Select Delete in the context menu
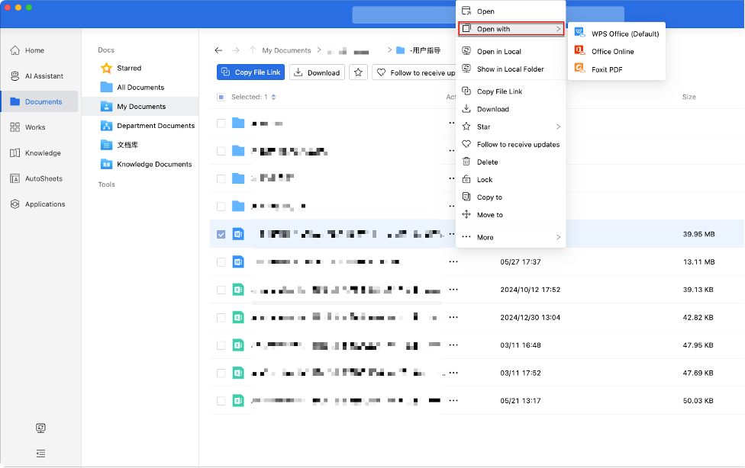 pos(487,162)
